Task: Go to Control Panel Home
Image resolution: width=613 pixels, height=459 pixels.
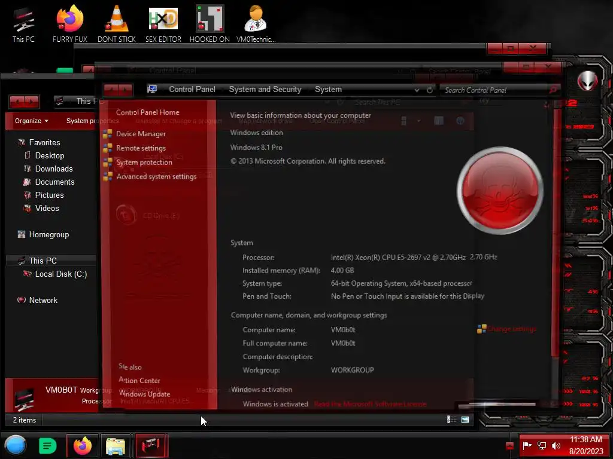Action: [x=147, y=112]
